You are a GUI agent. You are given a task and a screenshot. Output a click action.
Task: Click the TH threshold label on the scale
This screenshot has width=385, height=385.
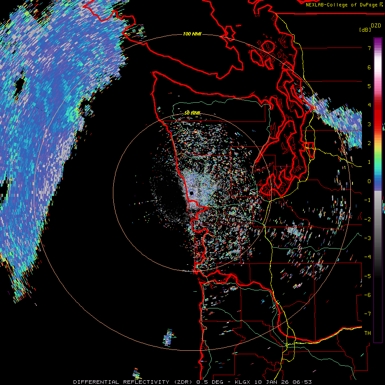click(367, 333)
